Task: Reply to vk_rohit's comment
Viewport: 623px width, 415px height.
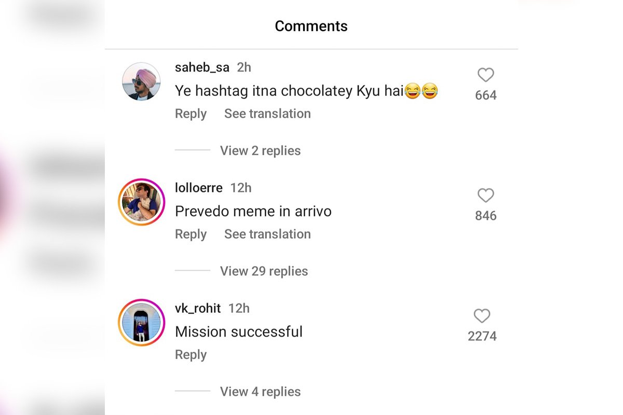Action: (191, 355)
